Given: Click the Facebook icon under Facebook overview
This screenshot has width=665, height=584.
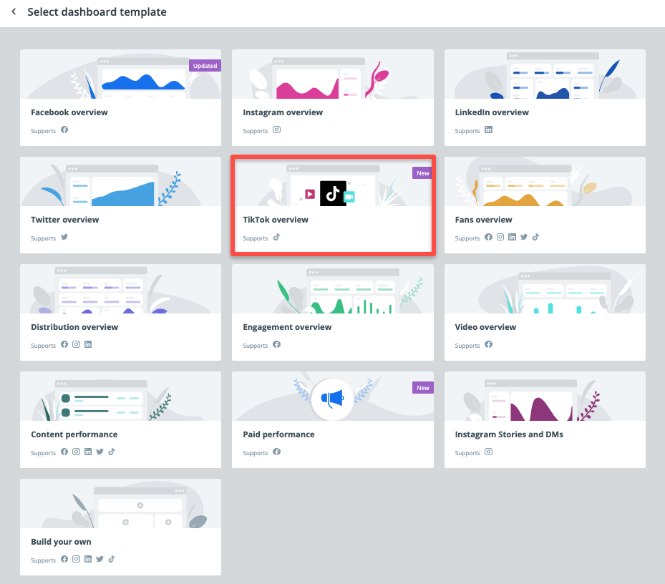Looking at the screenshot, I should point(64,130).
